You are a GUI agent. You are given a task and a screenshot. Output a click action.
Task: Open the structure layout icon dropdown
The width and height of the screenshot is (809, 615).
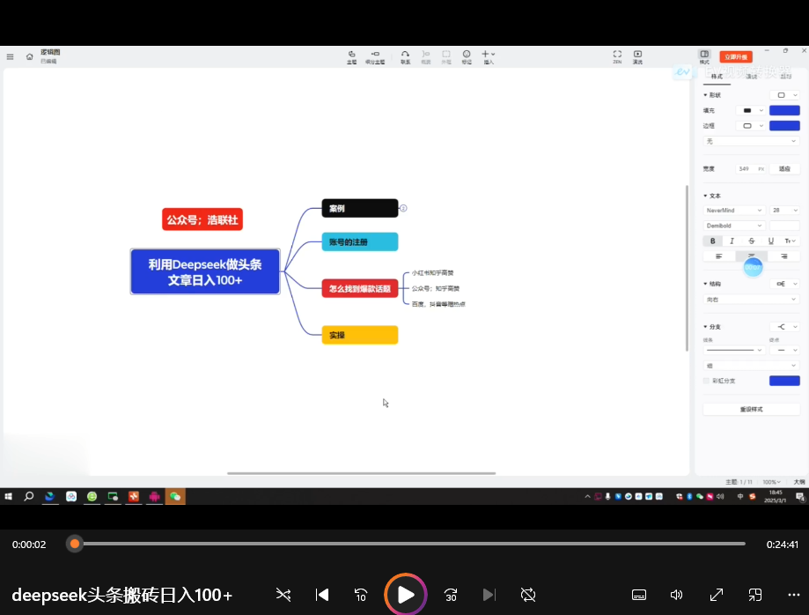point(784,284)
